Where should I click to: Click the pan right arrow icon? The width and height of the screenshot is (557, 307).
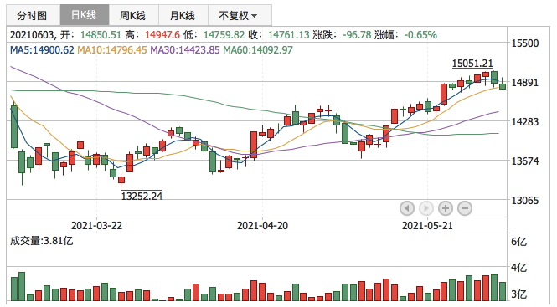(426, 208)
